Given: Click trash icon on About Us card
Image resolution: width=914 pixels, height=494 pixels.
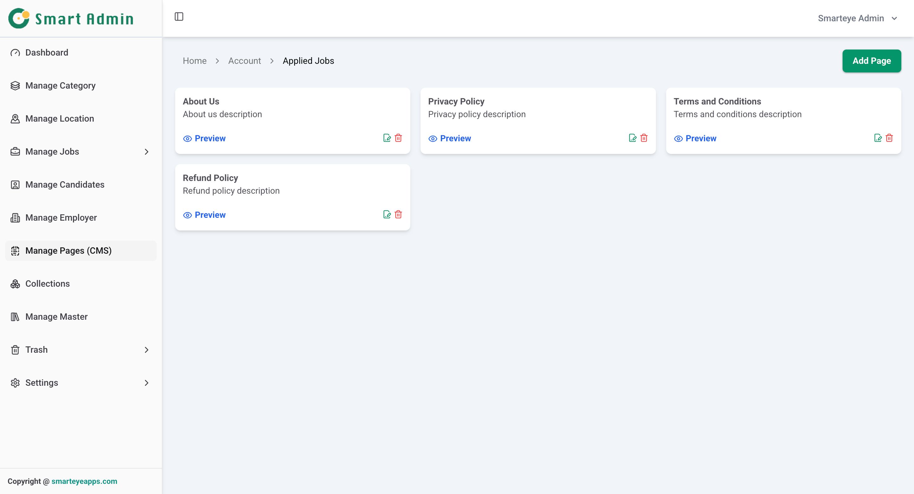Looking at the screenshot, I should click(x=398, y=138).
